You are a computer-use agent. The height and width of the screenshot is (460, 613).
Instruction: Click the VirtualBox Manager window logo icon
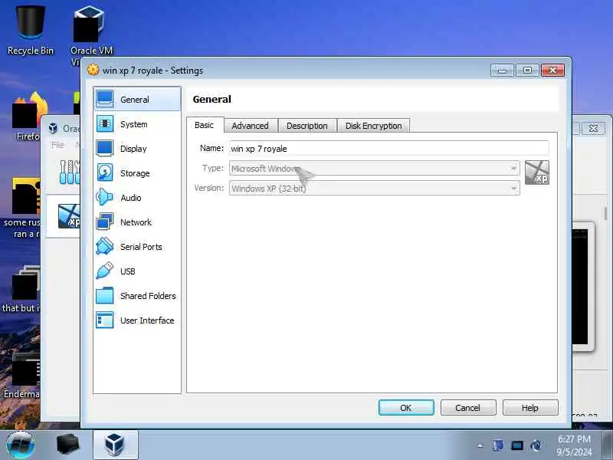[x=53, y=128]
